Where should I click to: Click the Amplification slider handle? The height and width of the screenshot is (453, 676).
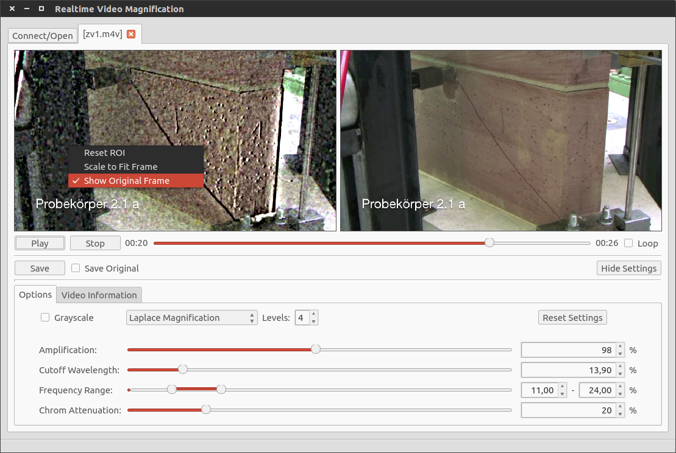pyautogui.click(x=316, y=349)
